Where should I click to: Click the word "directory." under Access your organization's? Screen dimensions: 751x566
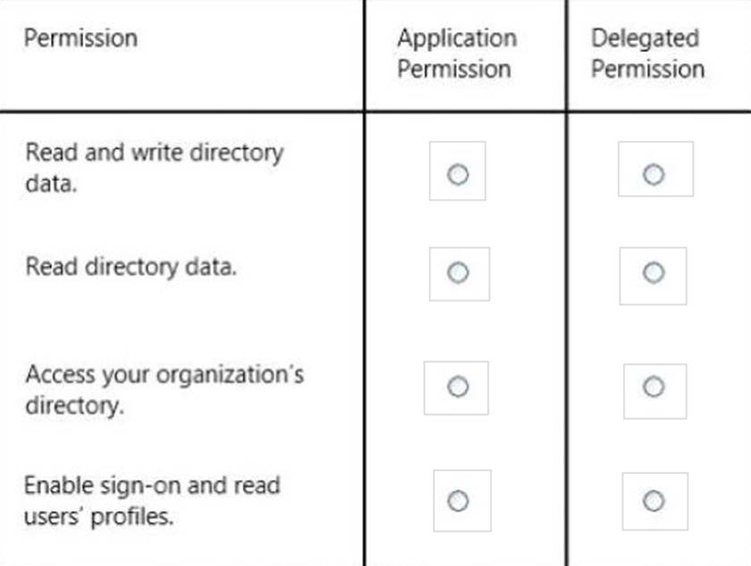click(74, 405)
